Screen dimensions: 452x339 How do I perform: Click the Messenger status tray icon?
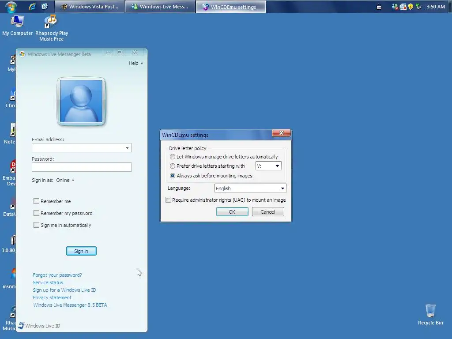coord(395,7)
